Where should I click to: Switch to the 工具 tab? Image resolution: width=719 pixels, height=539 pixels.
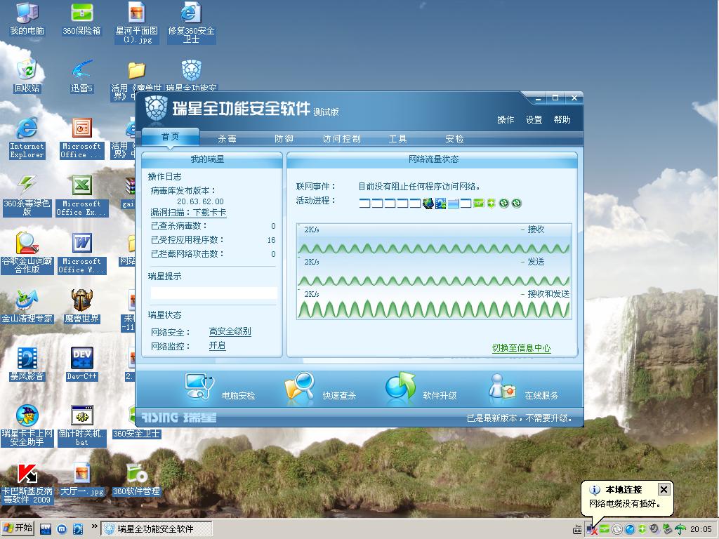pyautogui.click(x=397, y=138)
